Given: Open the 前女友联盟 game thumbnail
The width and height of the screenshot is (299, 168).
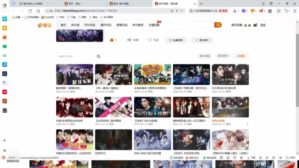Looking at the screenshot, I should (x=152, y=107).
